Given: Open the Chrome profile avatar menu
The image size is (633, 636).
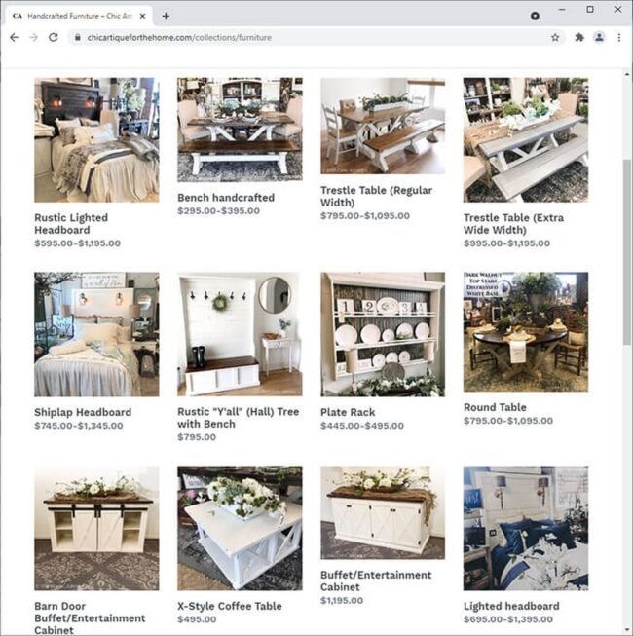Looking at the screenshot, I should point(599,38).
